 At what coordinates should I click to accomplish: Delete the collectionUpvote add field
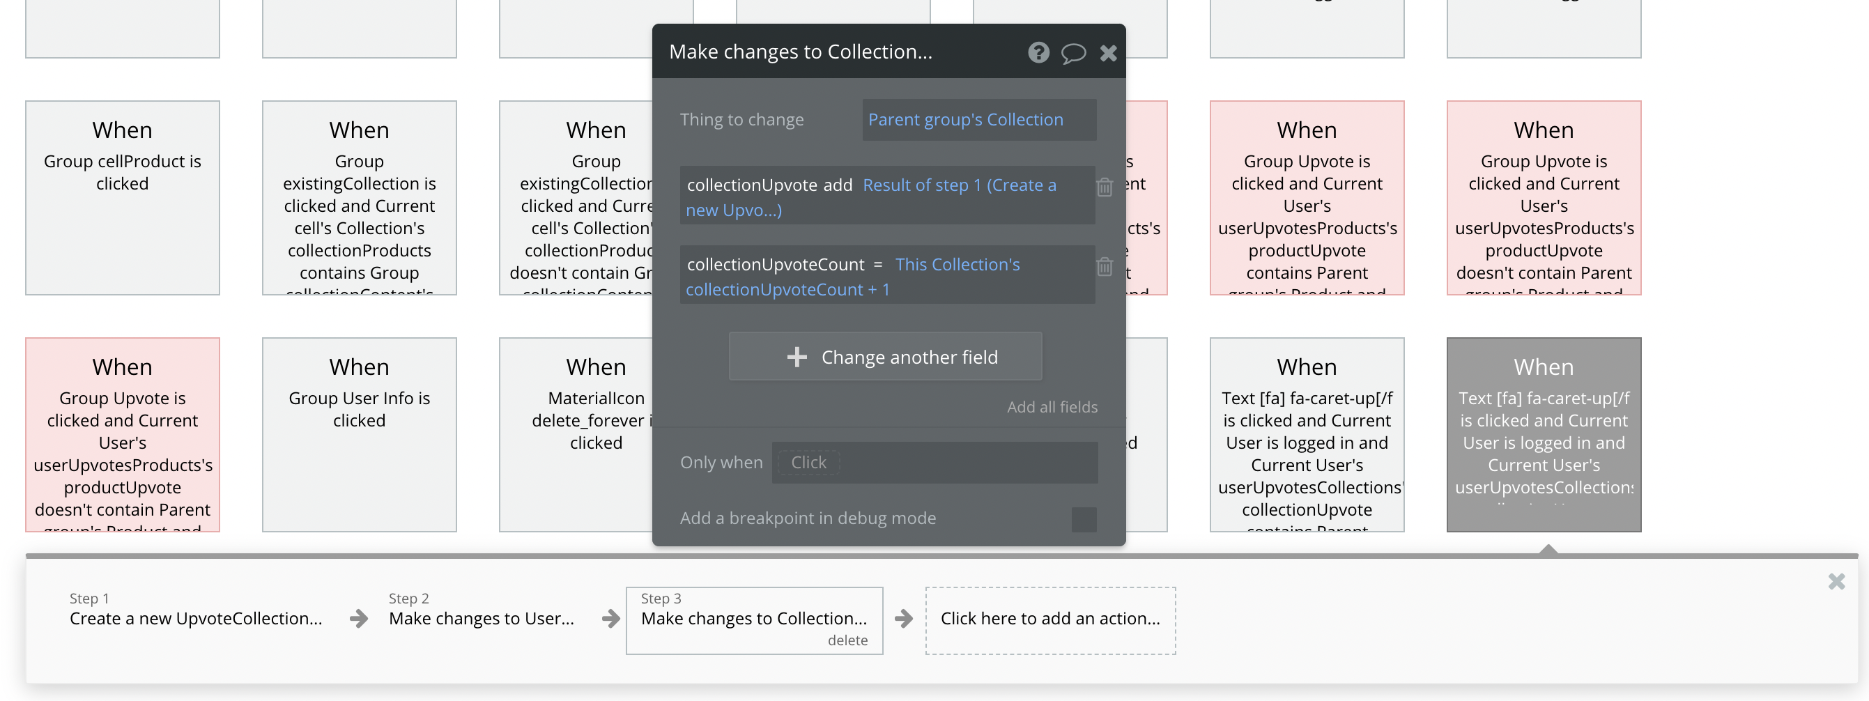coord(1105,187)
